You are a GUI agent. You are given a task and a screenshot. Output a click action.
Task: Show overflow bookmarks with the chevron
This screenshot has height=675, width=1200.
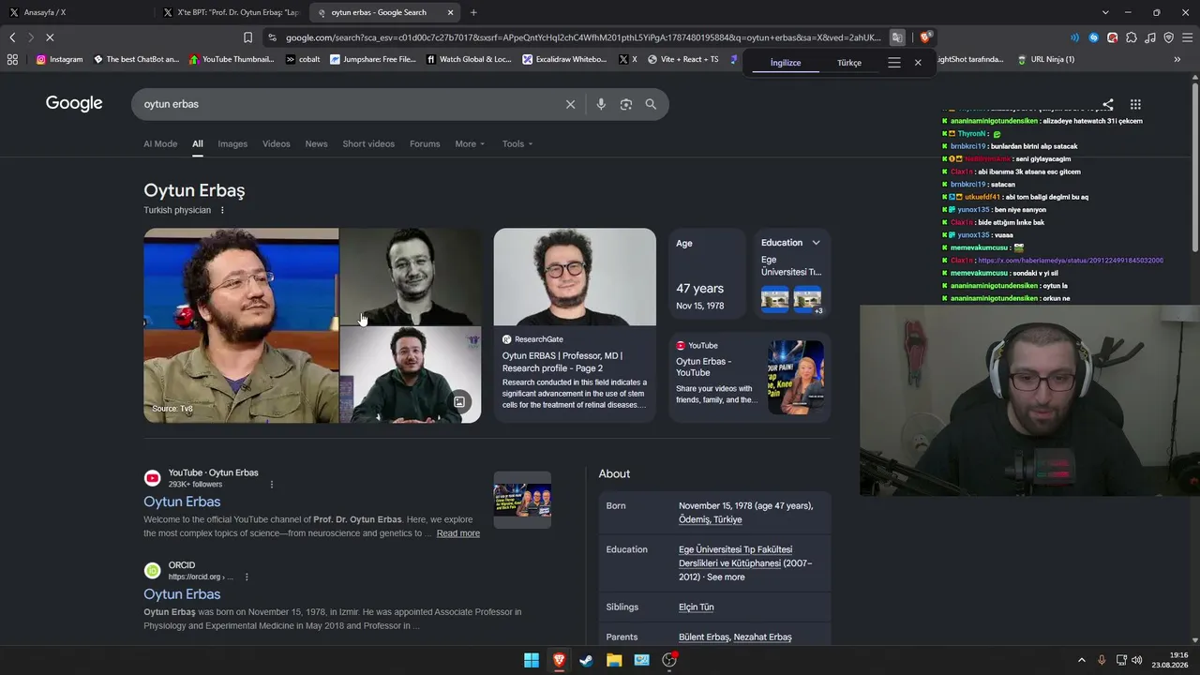tap(1177, 59)
